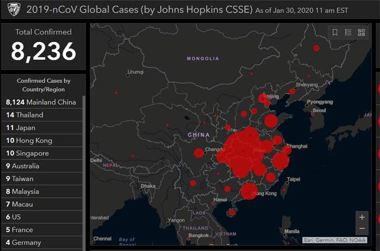Image resolution: width=380 pixels, height=251 pixels.
Task: Click the Johns Hopkins shield logo
Action: click(x=8, y=10)
